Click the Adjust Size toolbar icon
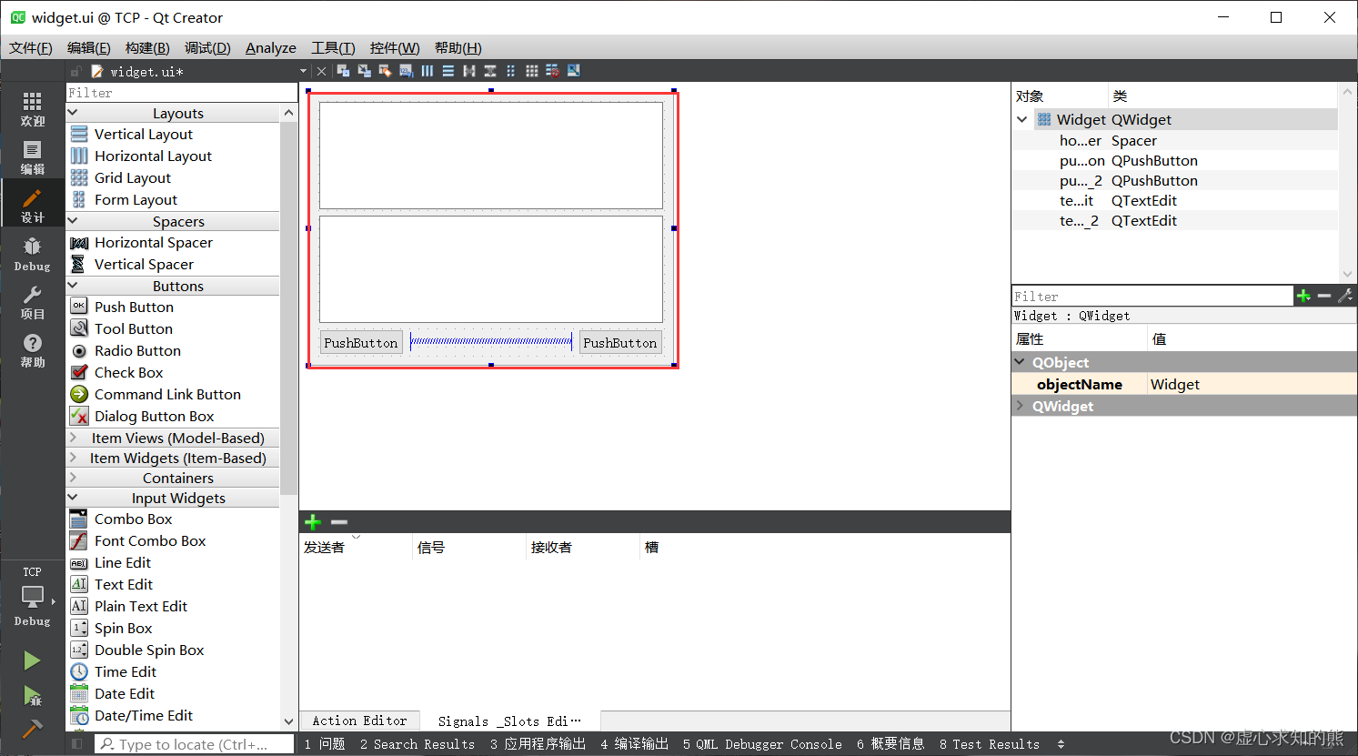1358x756 pixels. click(x=573, y=71)
